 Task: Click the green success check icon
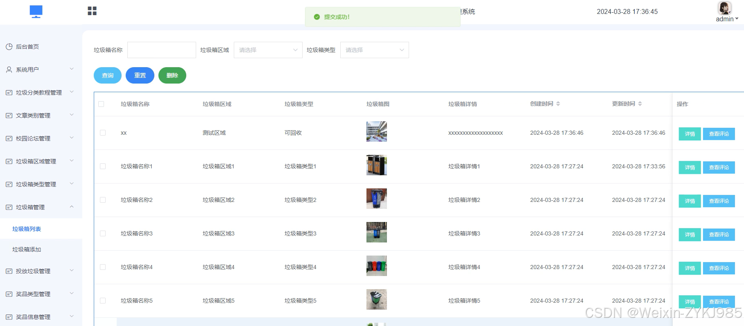pos(317,17)
